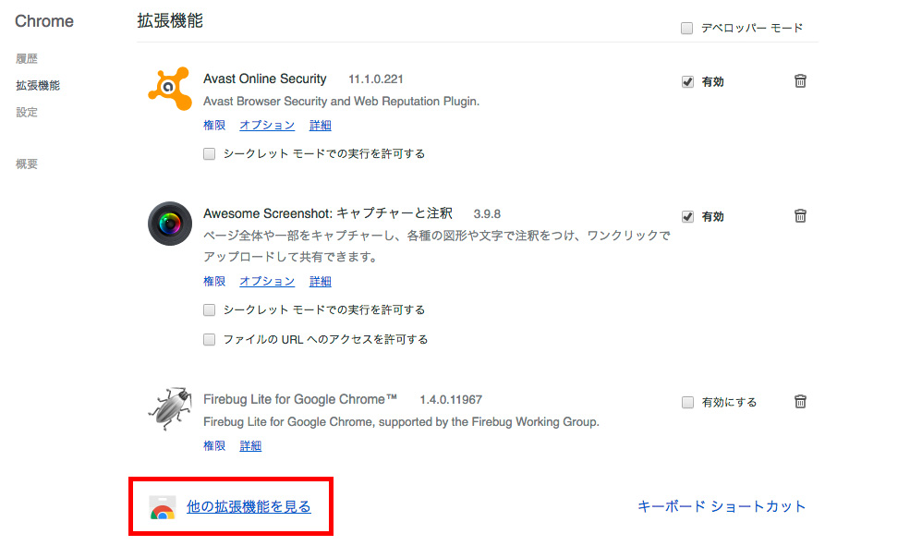922x546 pixels.
Task: Enable ファイルの URL へのアクセスを許可する
Action: pyautogui.click(x=210, y=339)
